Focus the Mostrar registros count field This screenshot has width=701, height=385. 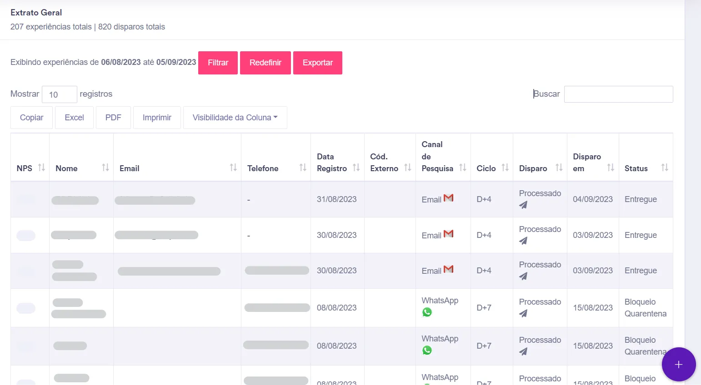point(60,94)
